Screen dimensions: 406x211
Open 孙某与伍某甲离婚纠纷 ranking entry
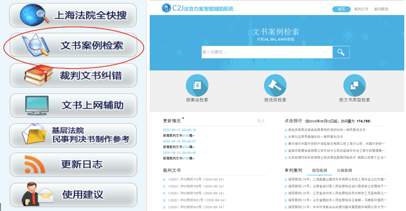pyautogui.click(x=315, y=137)
